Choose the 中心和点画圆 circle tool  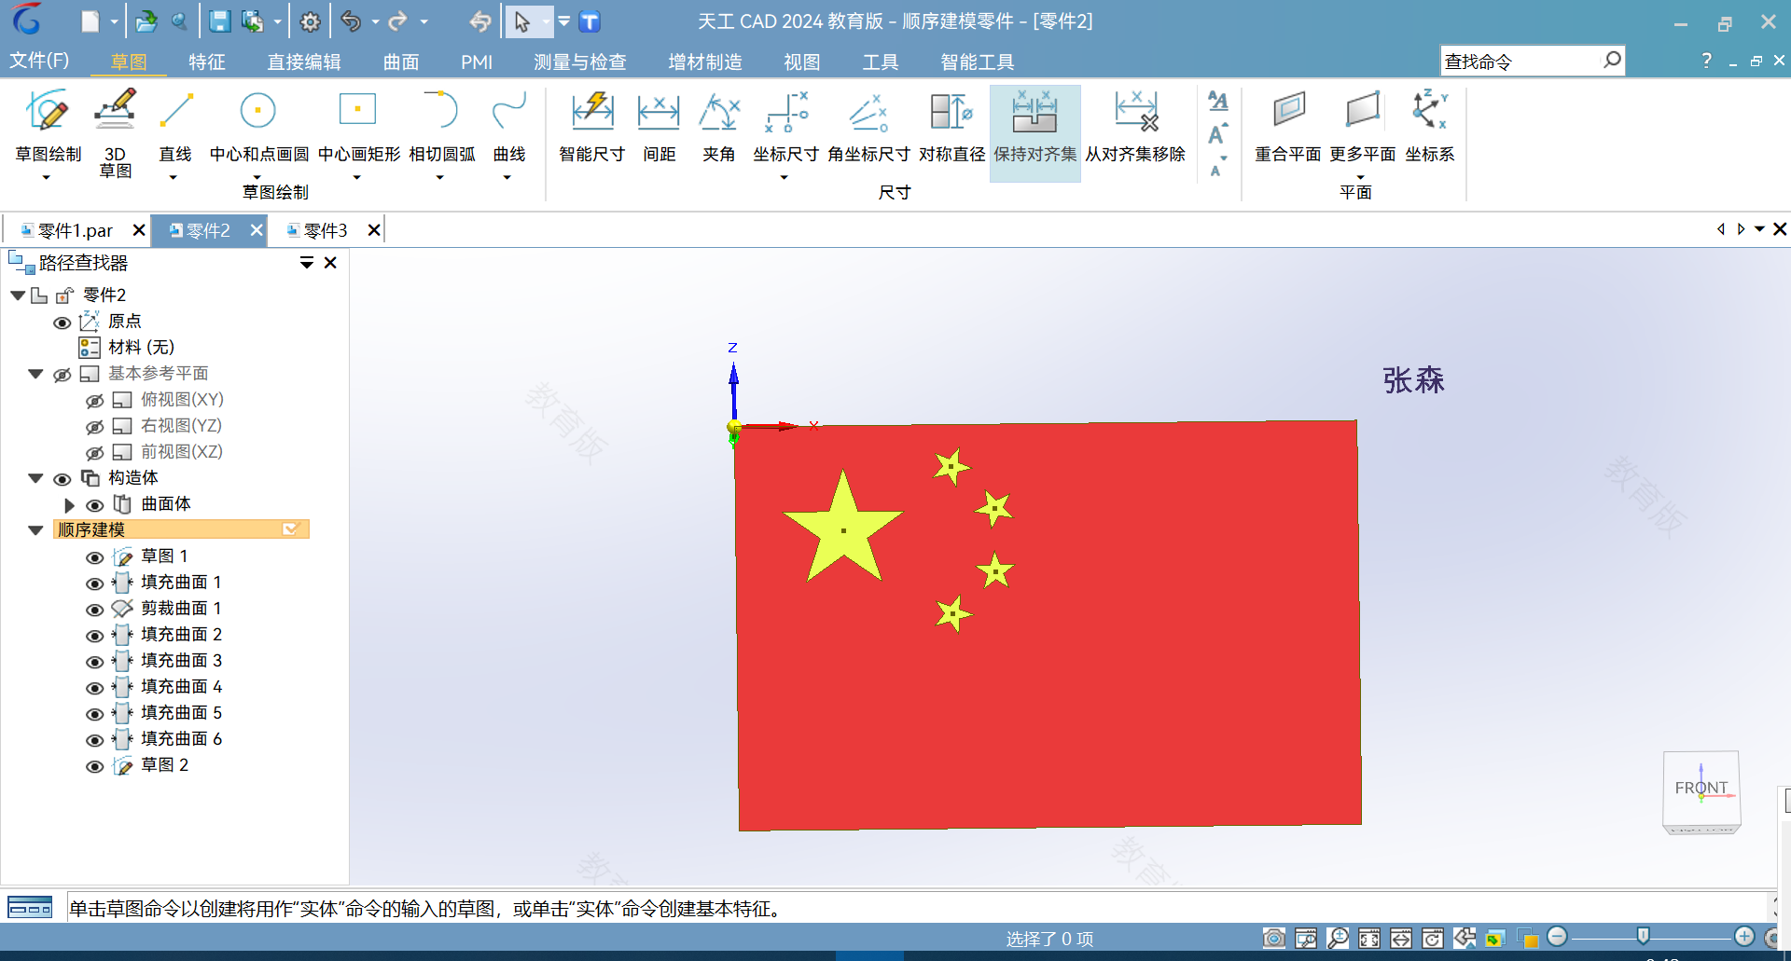click(x=258, y=125)
